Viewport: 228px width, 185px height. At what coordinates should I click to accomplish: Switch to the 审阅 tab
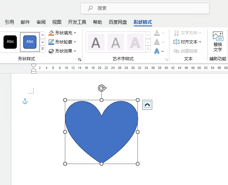coord(41,22)
